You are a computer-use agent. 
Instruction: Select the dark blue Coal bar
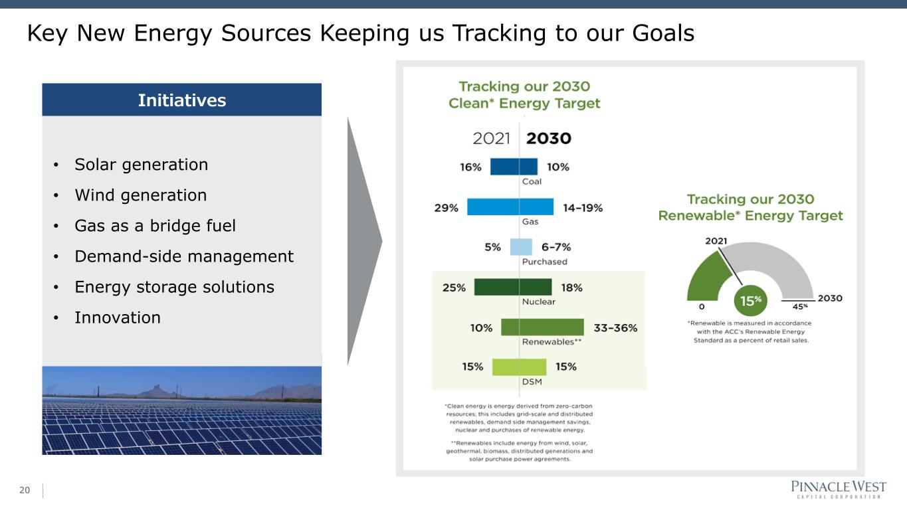(x=514, y=167)
